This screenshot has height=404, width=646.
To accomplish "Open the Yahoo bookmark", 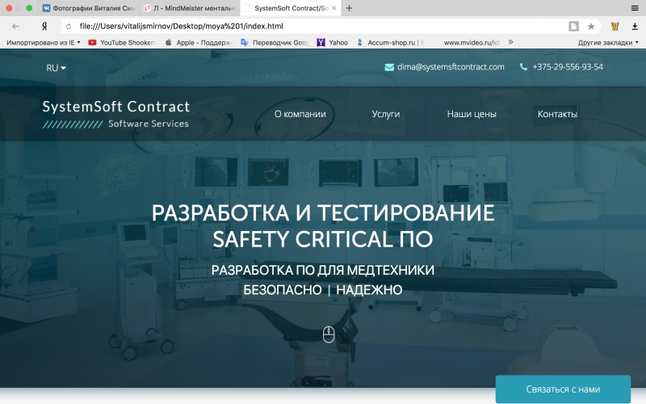I will pyautogui.click(x=333, y=43).
